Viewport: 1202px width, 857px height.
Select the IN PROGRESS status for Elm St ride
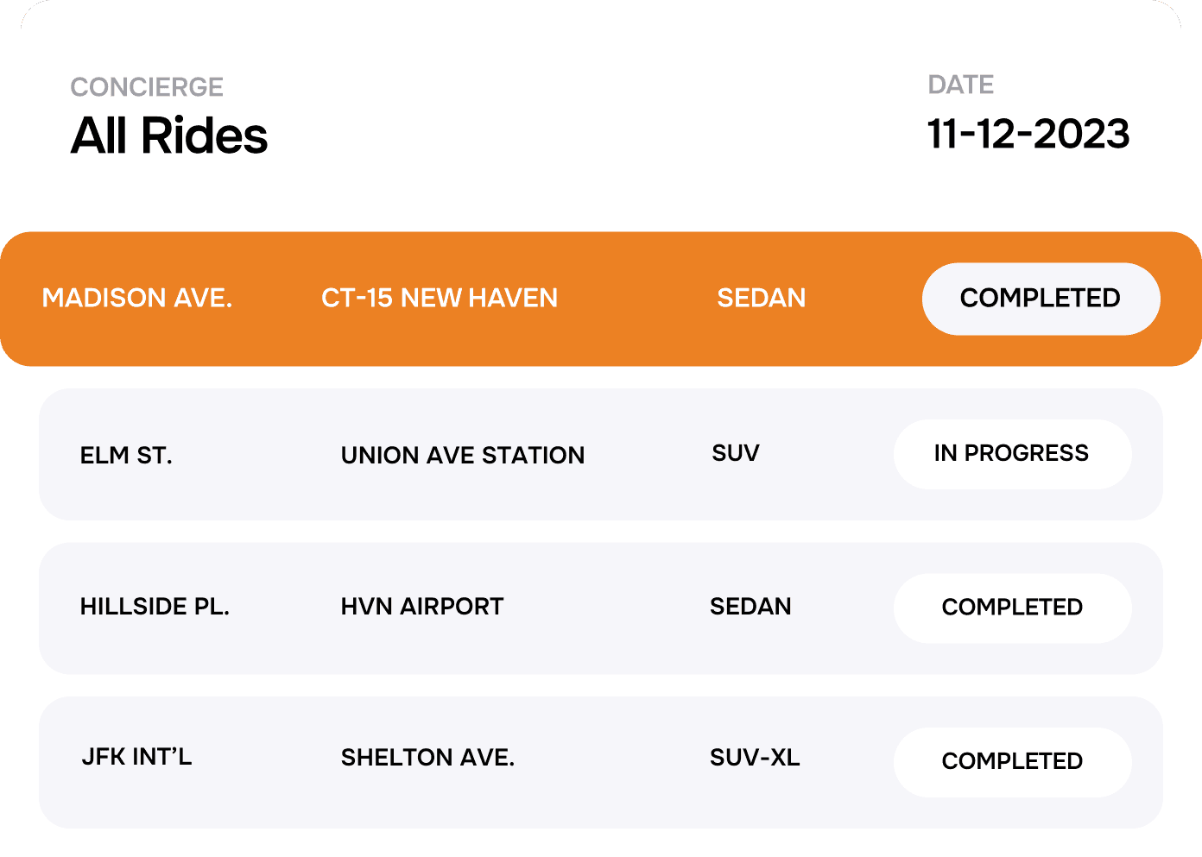point(1012,454)
